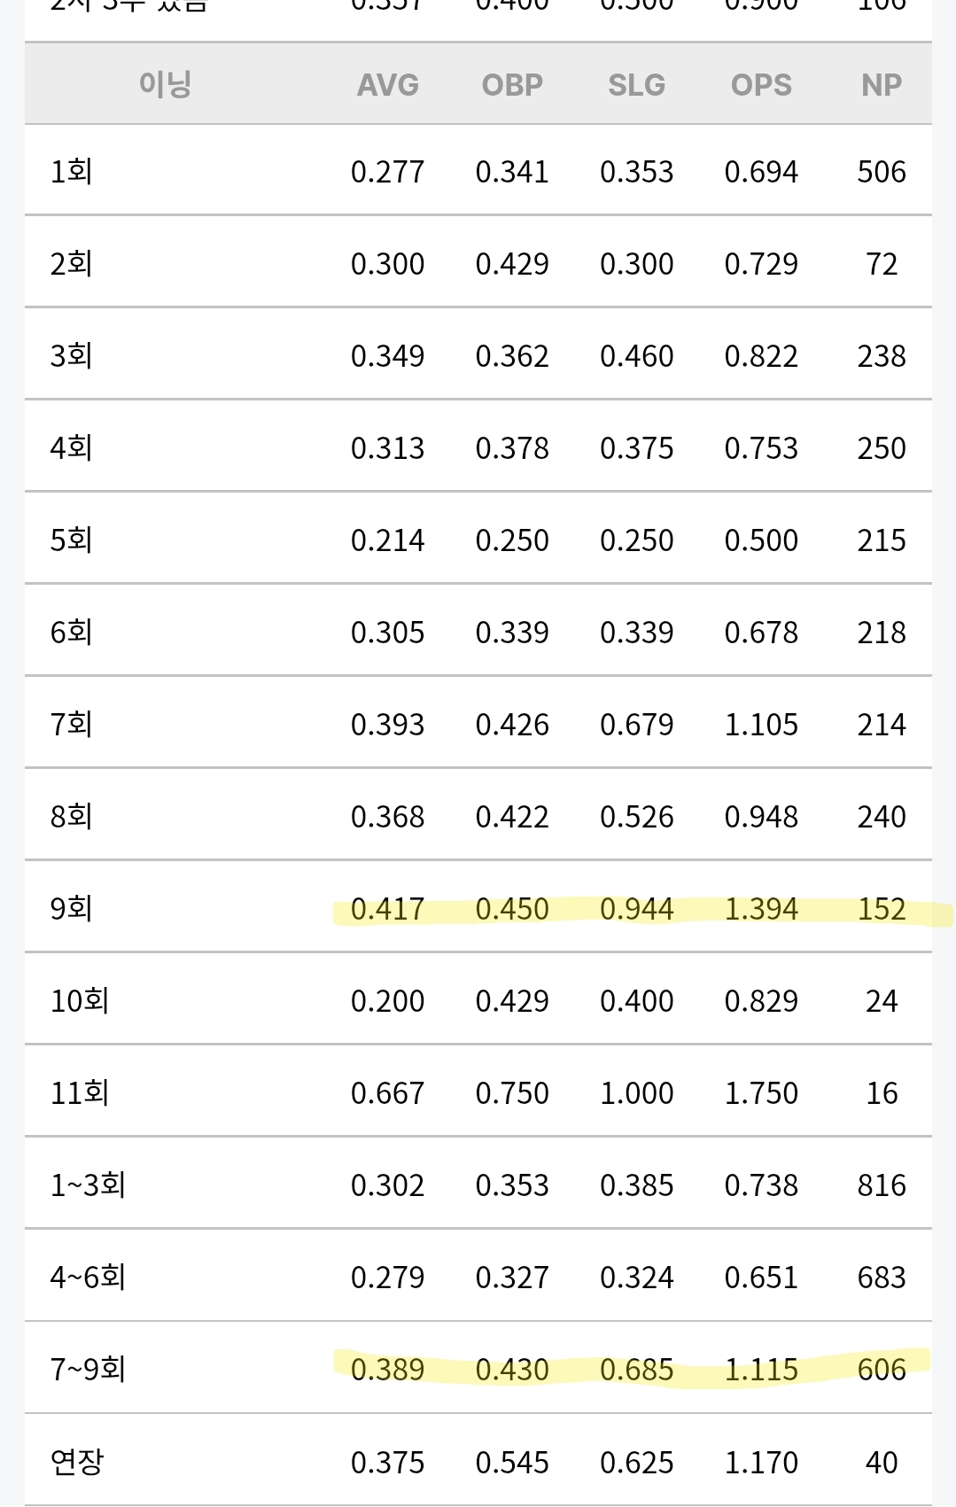956x1507 pixels.
Task: Click the highlighted OPS value 1.394
Action: coord(761,909)
